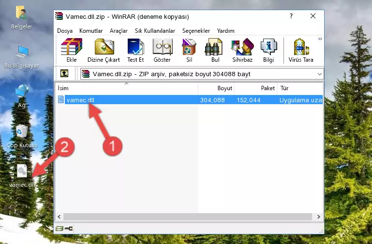Image resolution: width=372 pixels, height=244 pixels.
Task: Select the vamec.dll desktop file
Action: click(22, 176)
